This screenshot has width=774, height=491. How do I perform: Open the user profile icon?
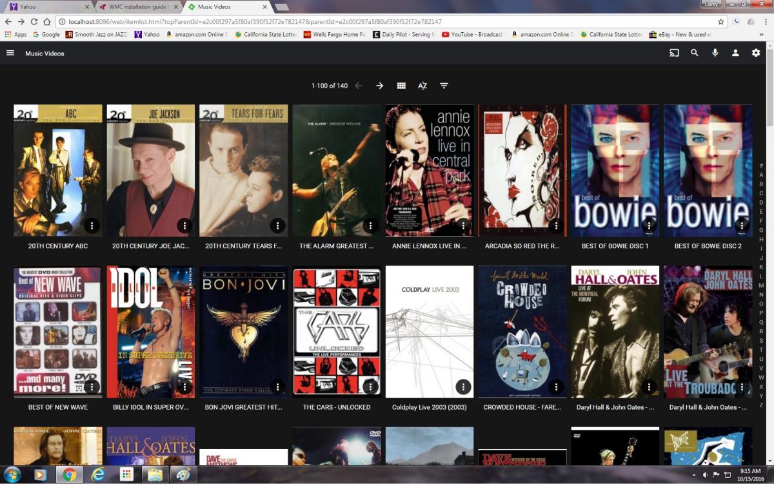(x=735, y=53)
